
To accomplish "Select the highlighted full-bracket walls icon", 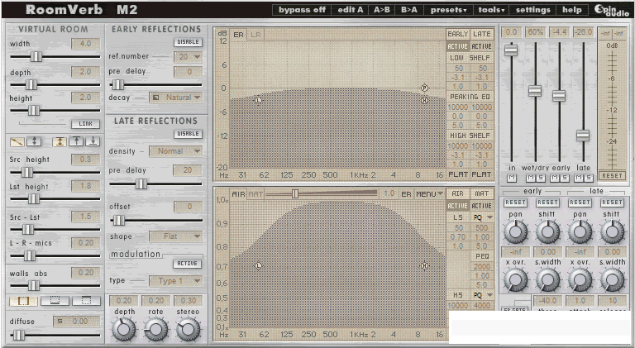I will (x=23, y=301).
